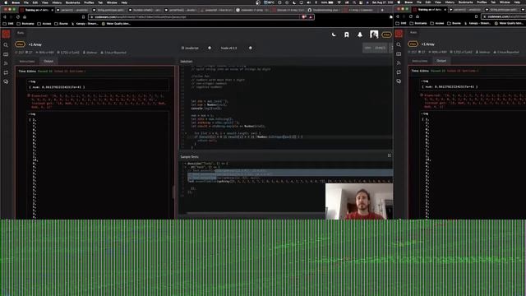Open the Wi-Fi status menu
Screen dimensions: 526x296
click(x=339, y=2)
